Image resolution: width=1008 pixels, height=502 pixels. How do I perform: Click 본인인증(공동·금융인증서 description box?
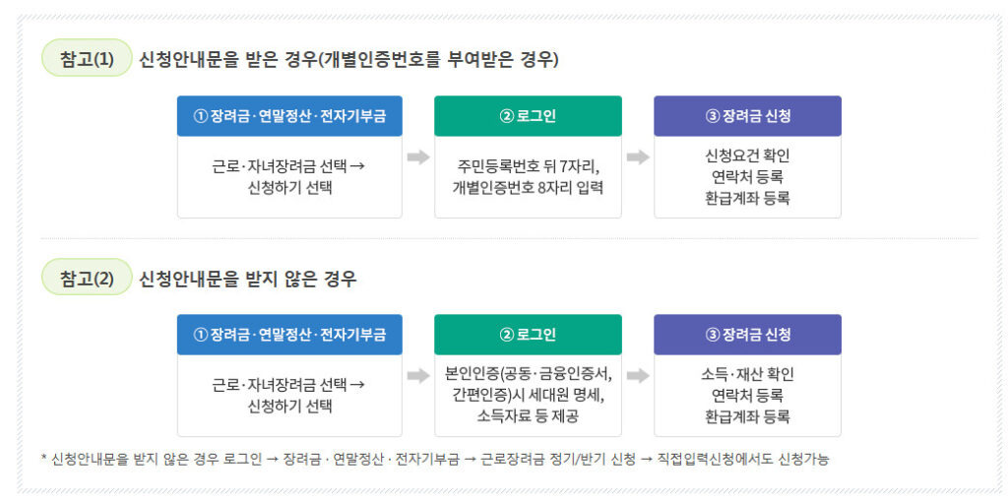point(528,396)
